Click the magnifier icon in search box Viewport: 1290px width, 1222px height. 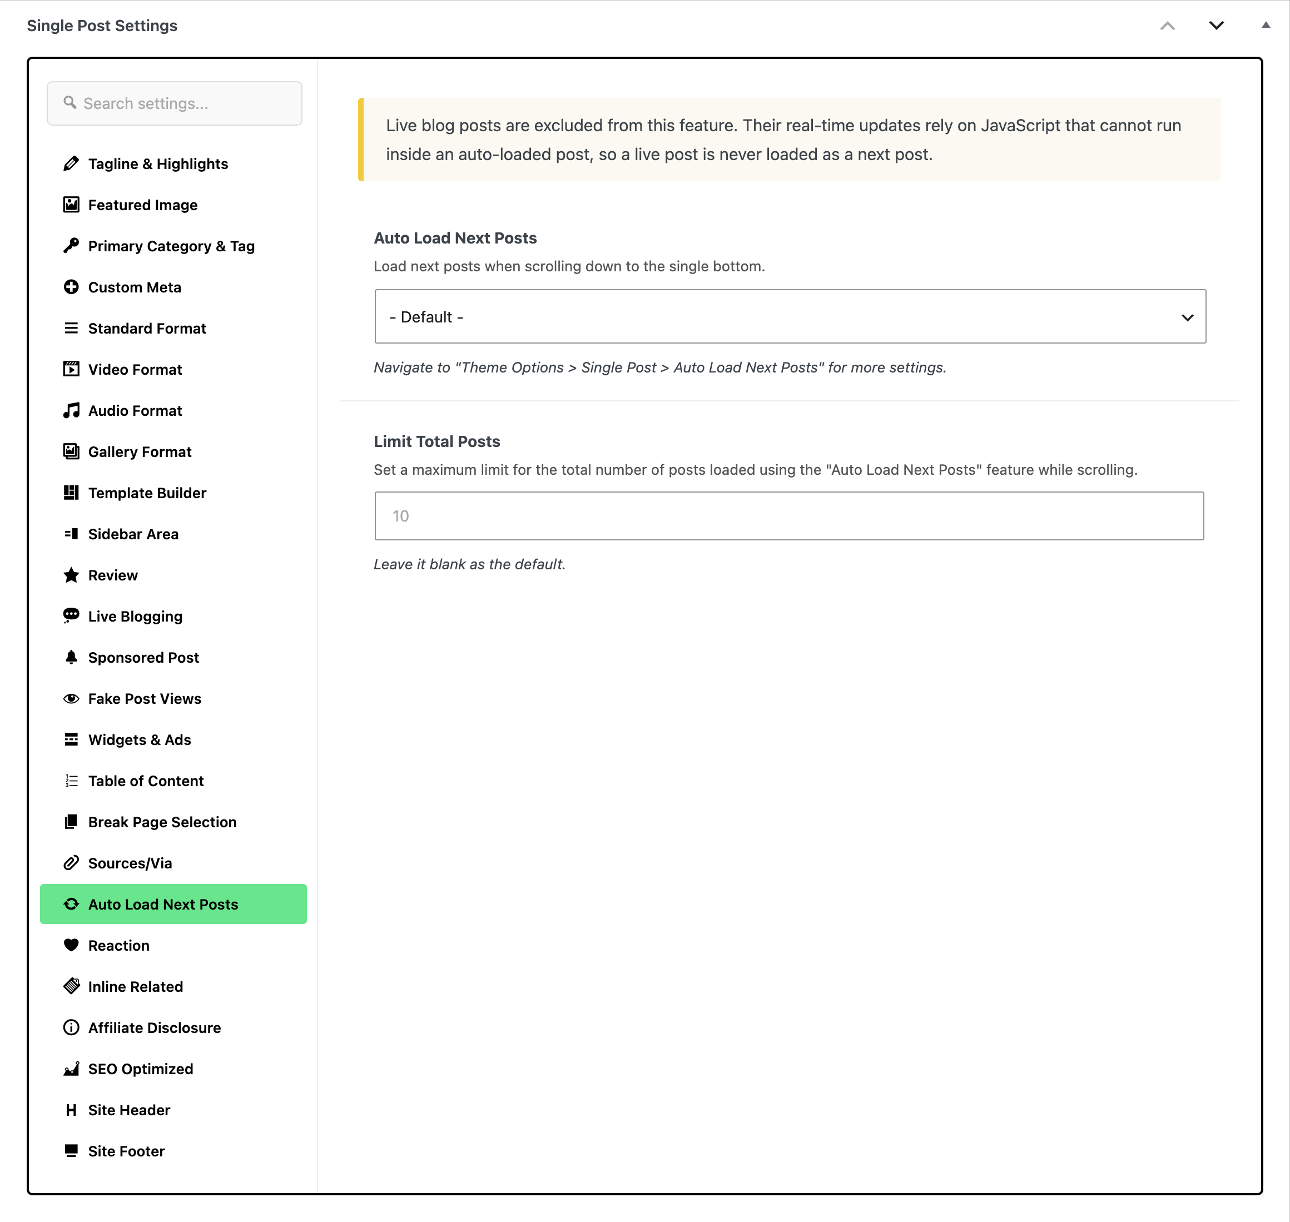click(70, 103)
